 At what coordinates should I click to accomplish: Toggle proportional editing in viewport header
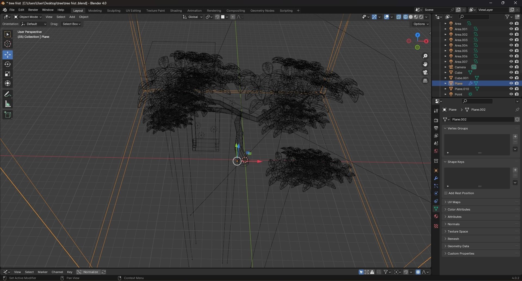click(x=233, y=17)
